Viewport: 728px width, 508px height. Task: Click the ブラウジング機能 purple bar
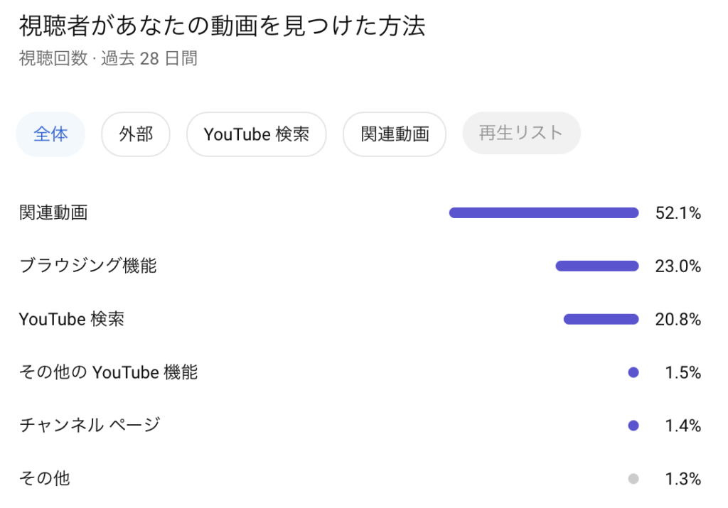pos(597,266)
